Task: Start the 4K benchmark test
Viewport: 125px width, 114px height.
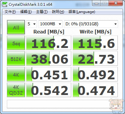Action: pyautogui.click(x=16, y=74)
